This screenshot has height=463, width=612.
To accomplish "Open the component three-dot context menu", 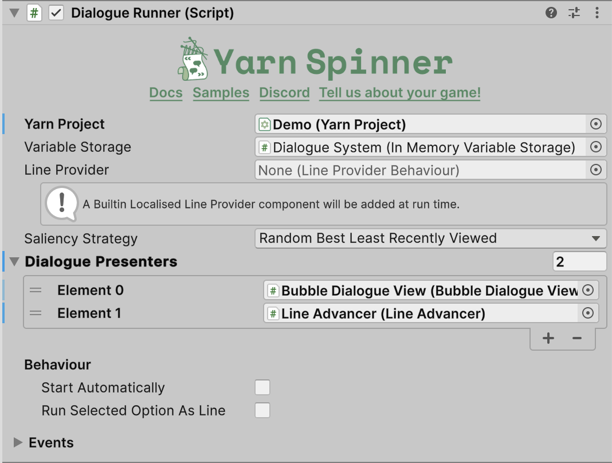I will (x=598, y=13).
